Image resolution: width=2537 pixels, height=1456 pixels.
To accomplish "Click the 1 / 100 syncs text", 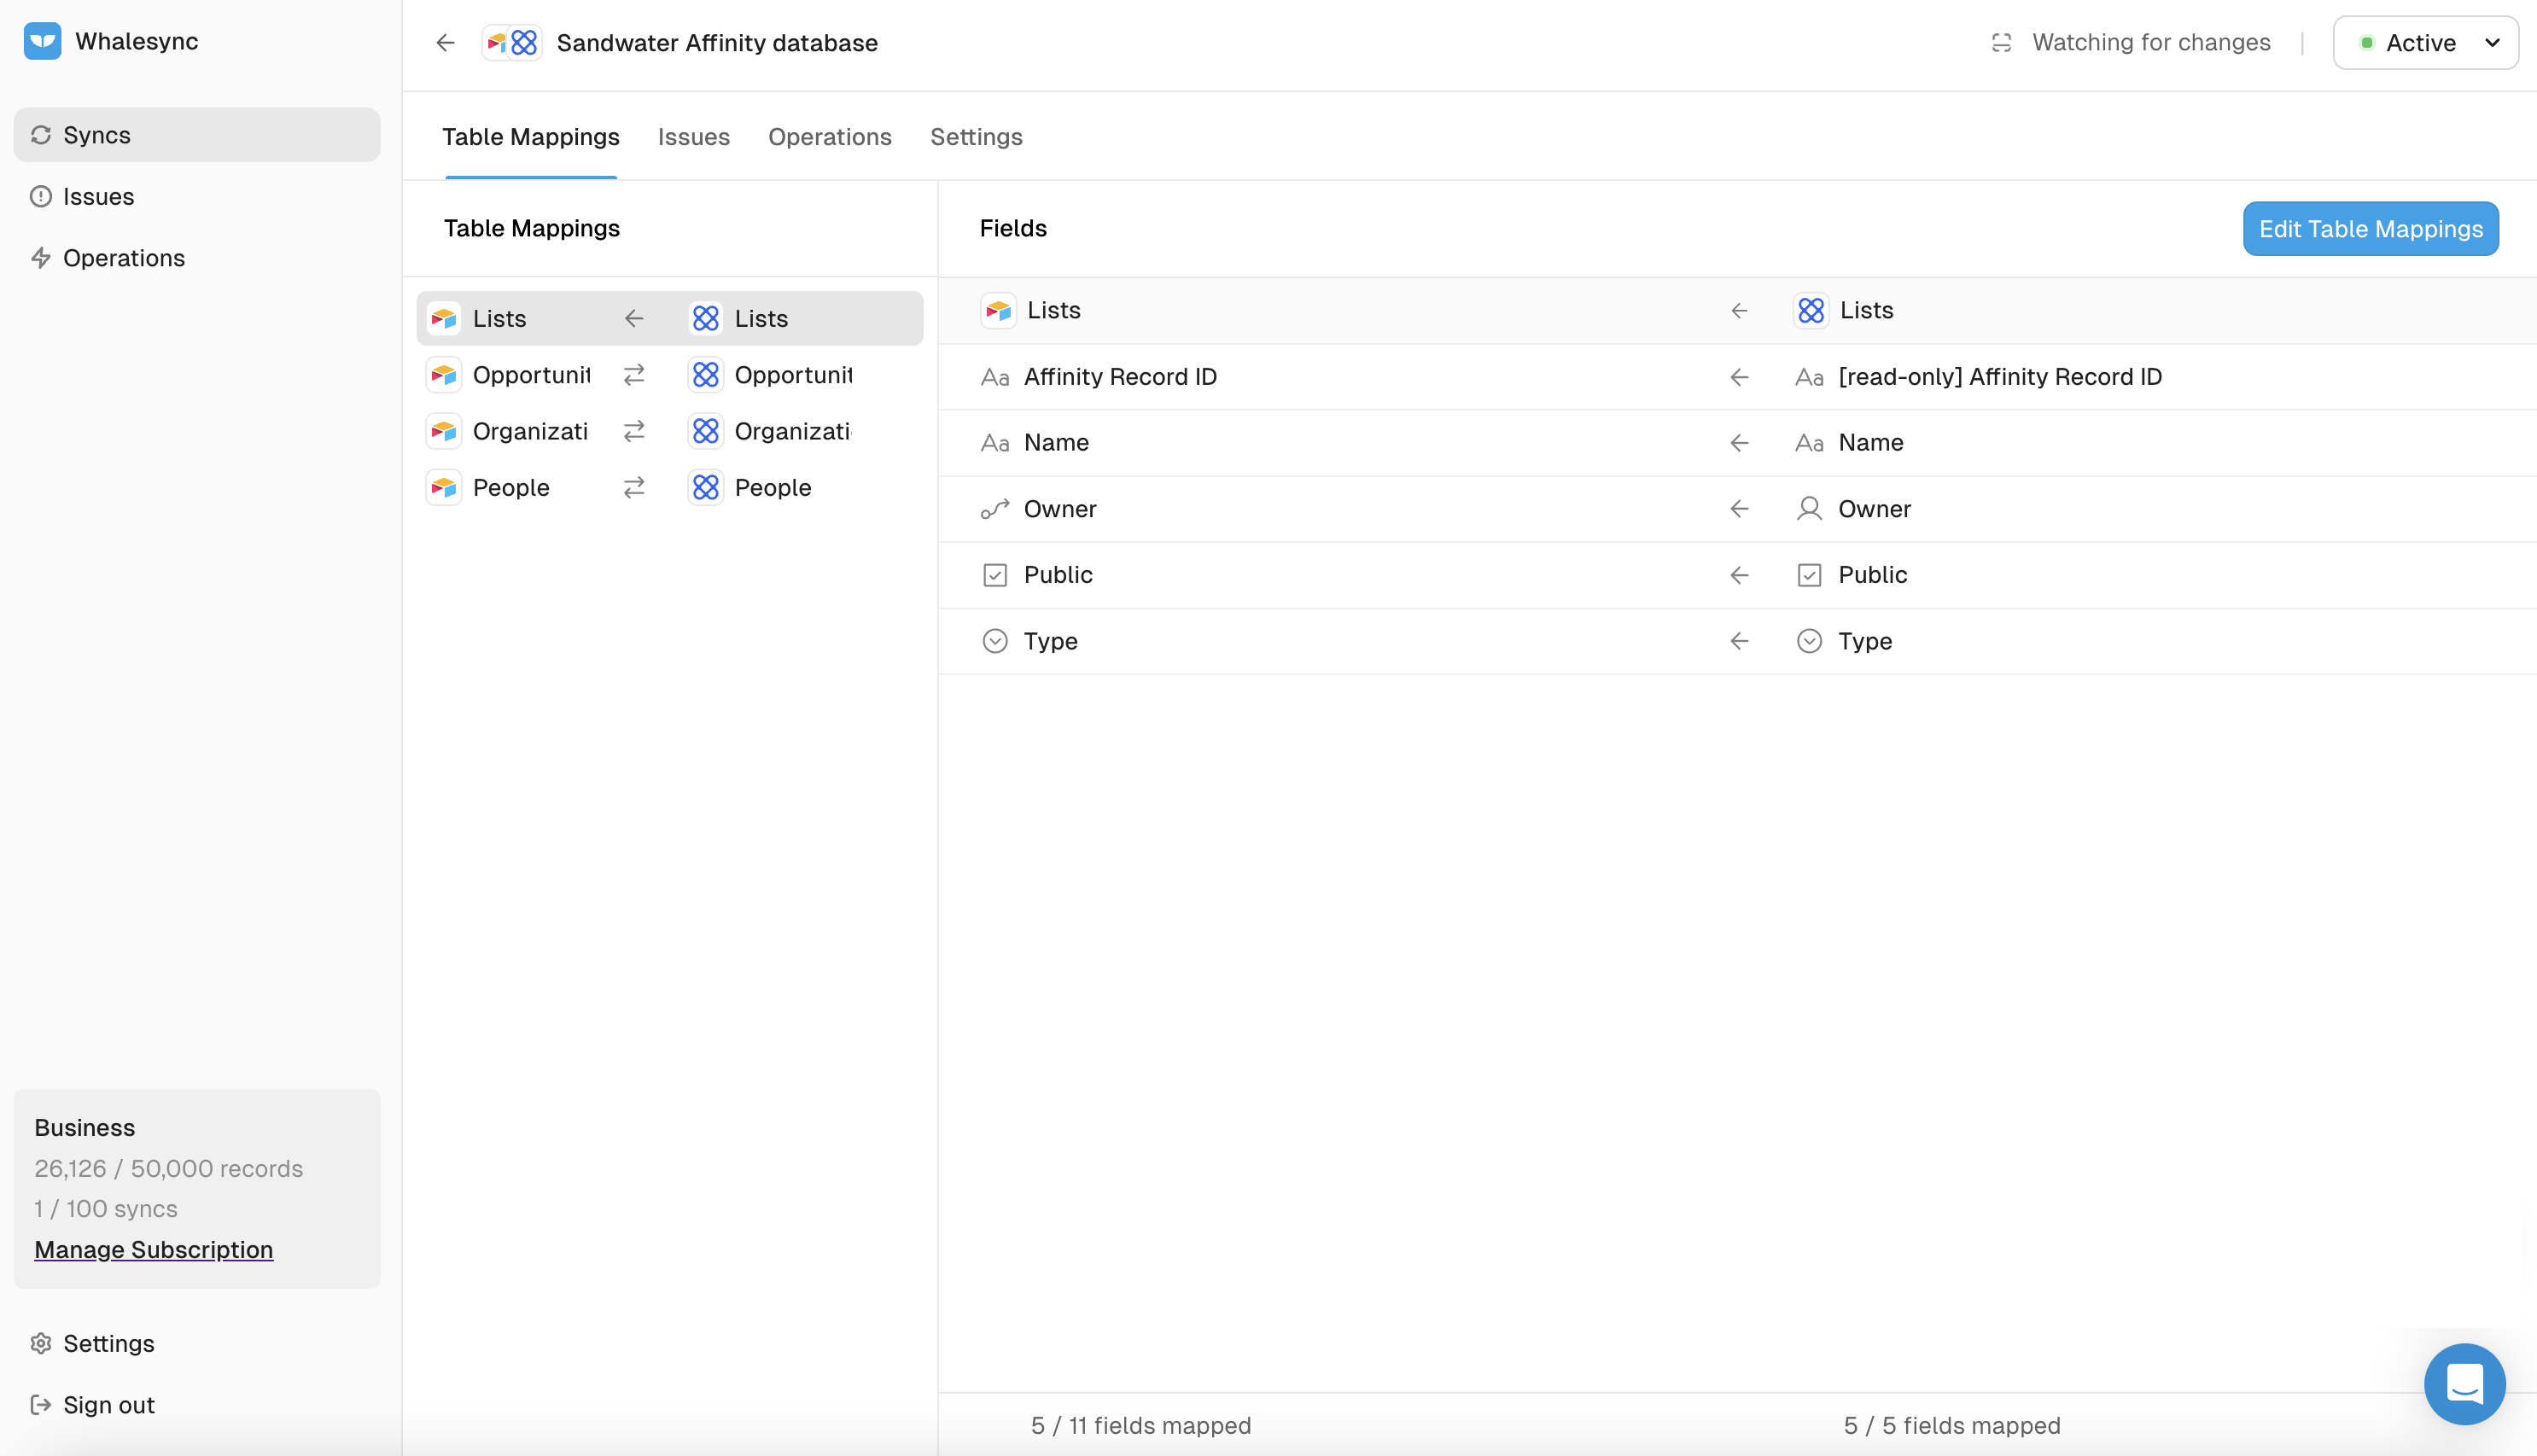I will coord(106,1209).
